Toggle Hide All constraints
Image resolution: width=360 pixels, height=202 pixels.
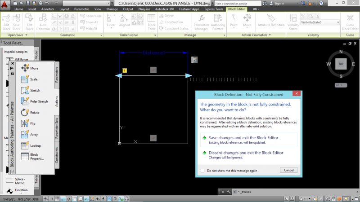tap(89, 28)
